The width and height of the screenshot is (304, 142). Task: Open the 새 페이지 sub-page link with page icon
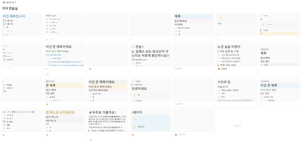pos(9,59)
